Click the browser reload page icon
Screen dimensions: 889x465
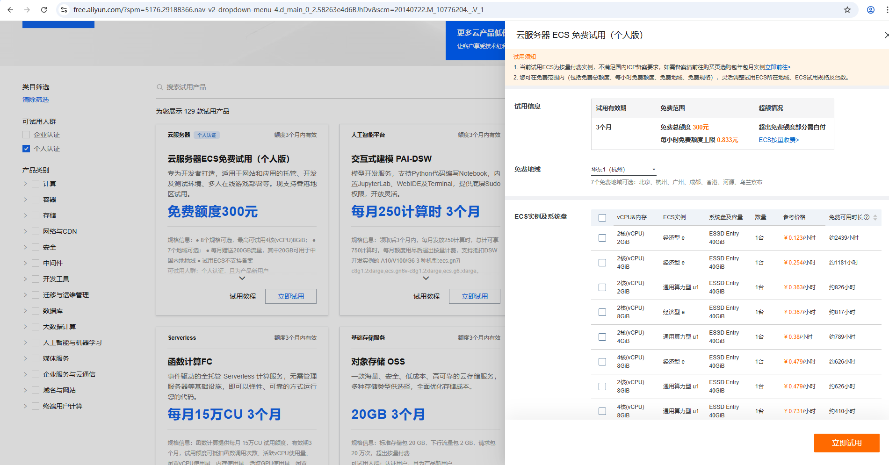pos(44,10)
